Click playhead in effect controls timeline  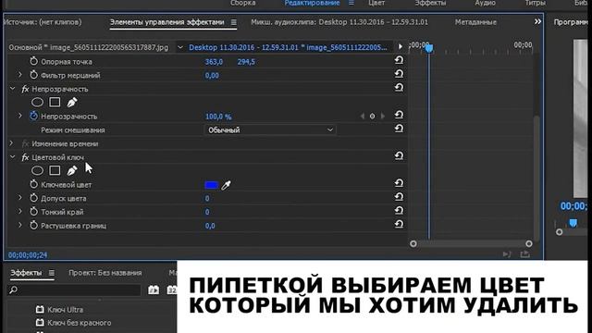(x=429, y=48)
